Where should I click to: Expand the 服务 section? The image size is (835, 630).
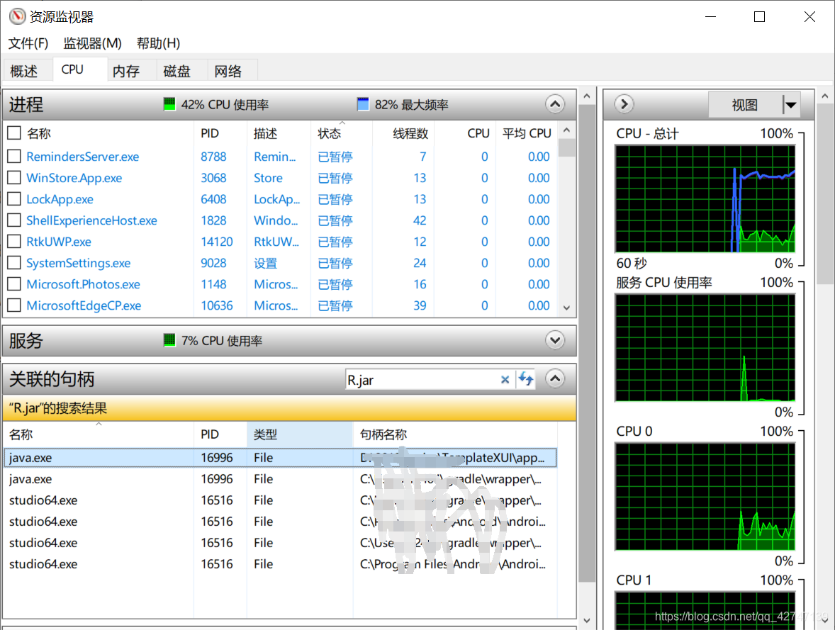(x=555, y=340)
